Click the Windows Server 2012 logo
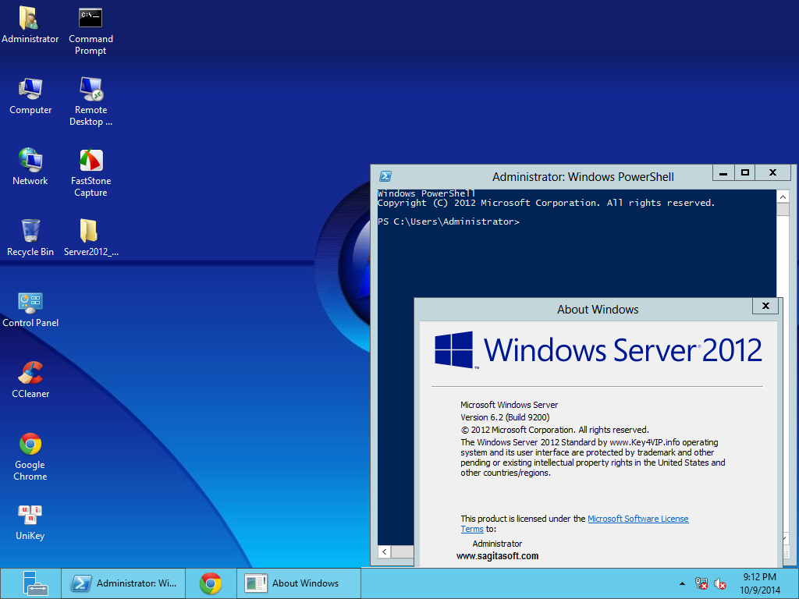Screen dimensions: 799x599 click(x=598, y=350)
